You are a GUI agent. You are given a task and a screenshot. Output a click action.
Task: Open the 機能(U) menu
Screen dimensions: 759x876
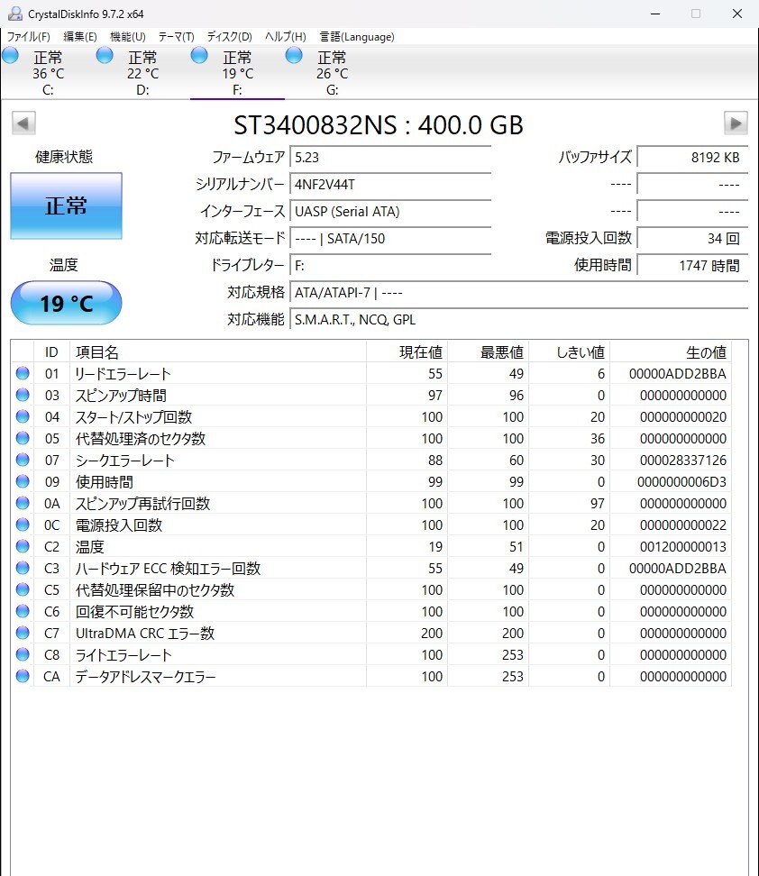pyautogui.click(x=128, y=36)
